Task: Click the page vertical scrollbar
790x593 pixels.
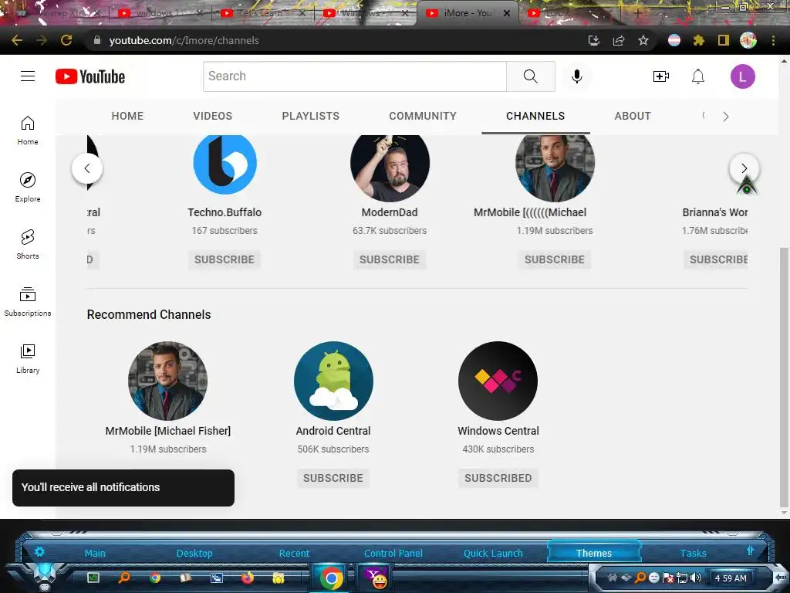Action: click(784, 377)
